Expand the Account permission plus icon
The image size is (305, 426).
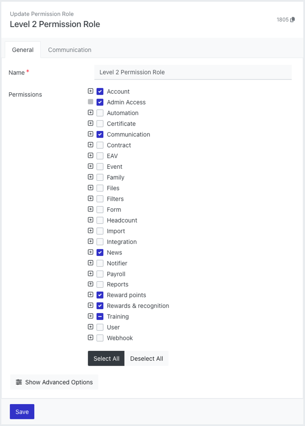pos(90,91)
